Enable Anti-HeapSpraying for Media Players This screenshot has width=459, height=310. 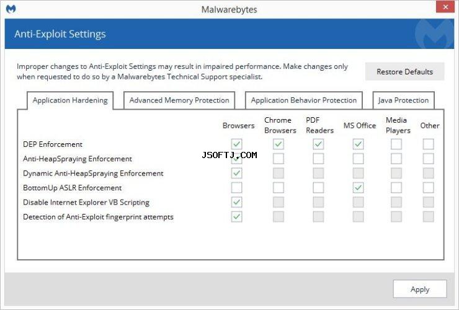pyautogui.click(x=396, y=159)
